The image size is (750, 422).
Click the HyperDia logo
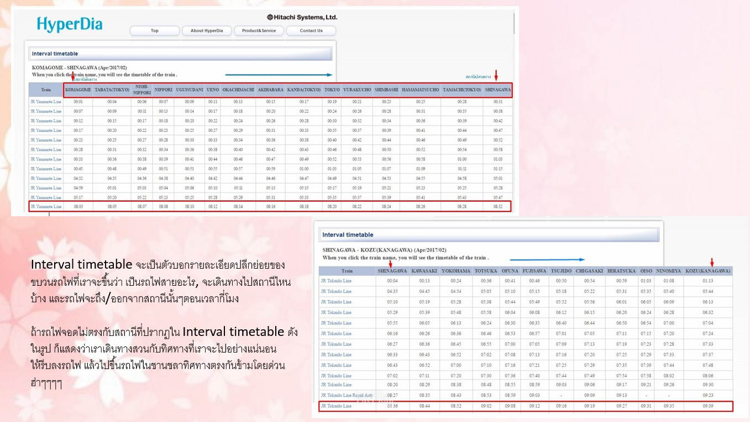[70, 24]
